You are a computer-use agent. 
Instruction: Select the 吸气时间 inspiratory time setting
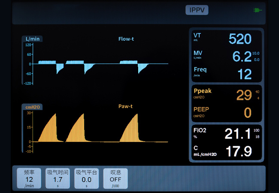point(58,178)
